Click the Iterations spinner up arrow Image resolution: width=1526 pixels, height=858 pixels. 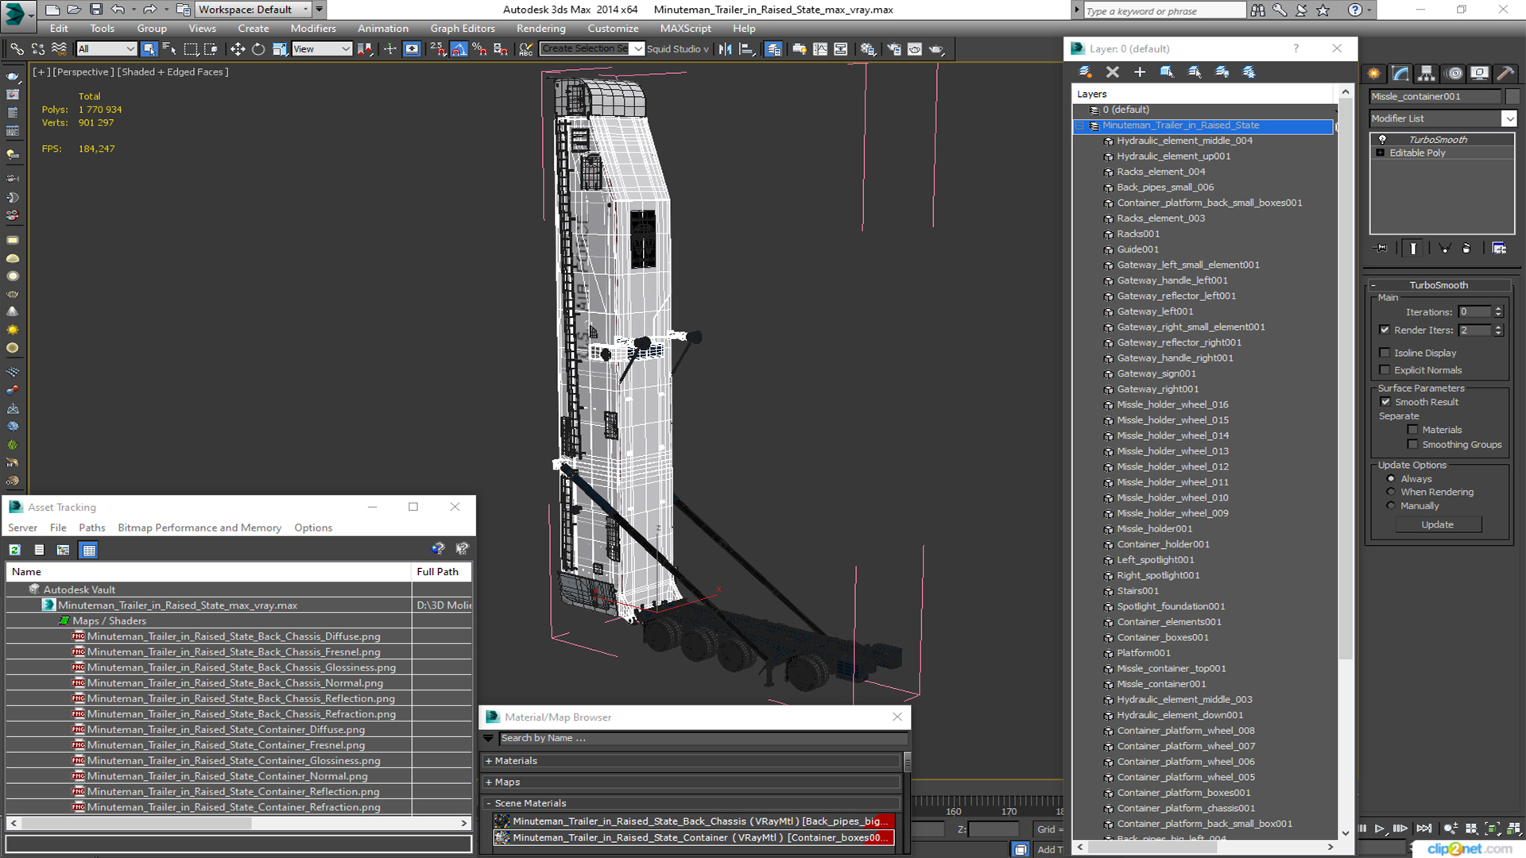[1498, 309]
